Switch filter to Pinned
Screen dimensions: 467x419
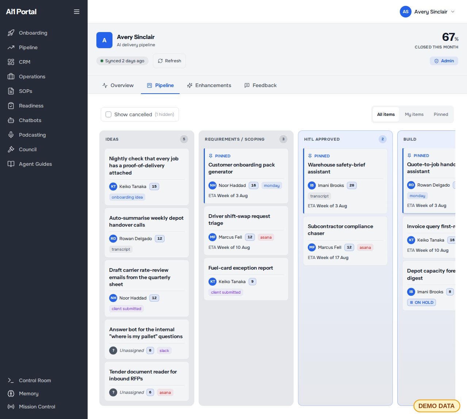441,114
